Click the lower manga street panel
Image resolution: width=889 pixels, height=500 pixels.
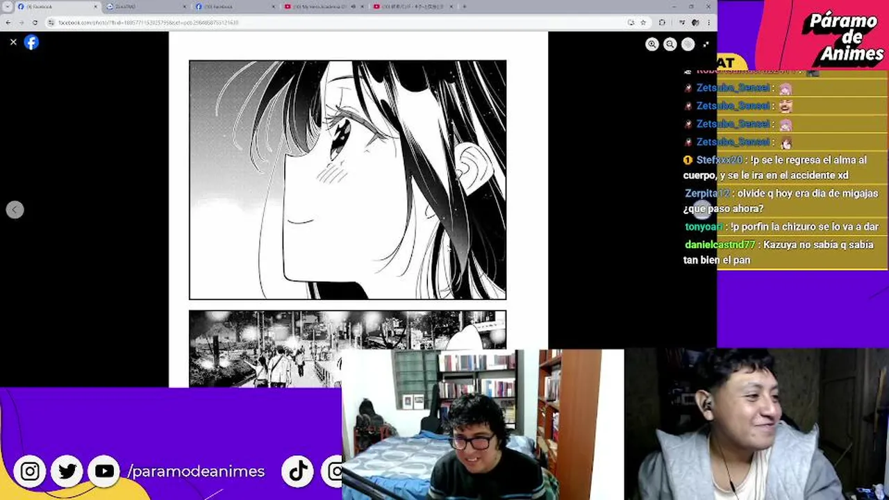point(347,348)
